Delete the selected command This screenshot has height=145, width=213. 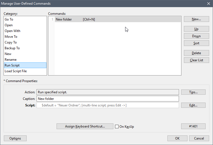click(196, 53)
